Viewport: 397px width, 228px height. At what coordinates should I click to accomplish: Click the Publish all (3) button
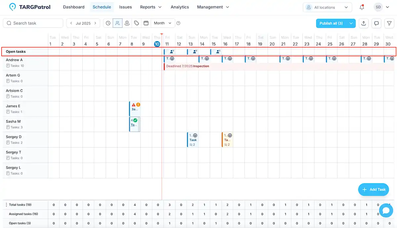click(331, 23)
